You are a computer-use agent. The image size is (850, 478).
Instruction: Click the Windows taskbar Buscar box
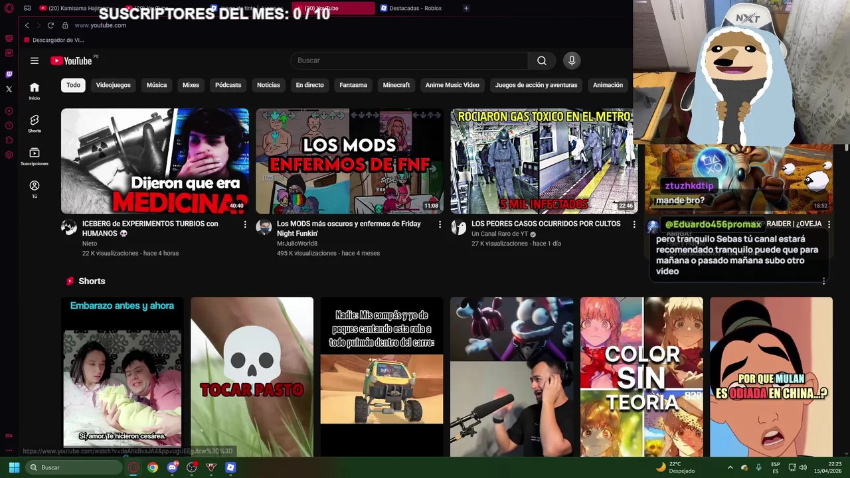[73, 467]
